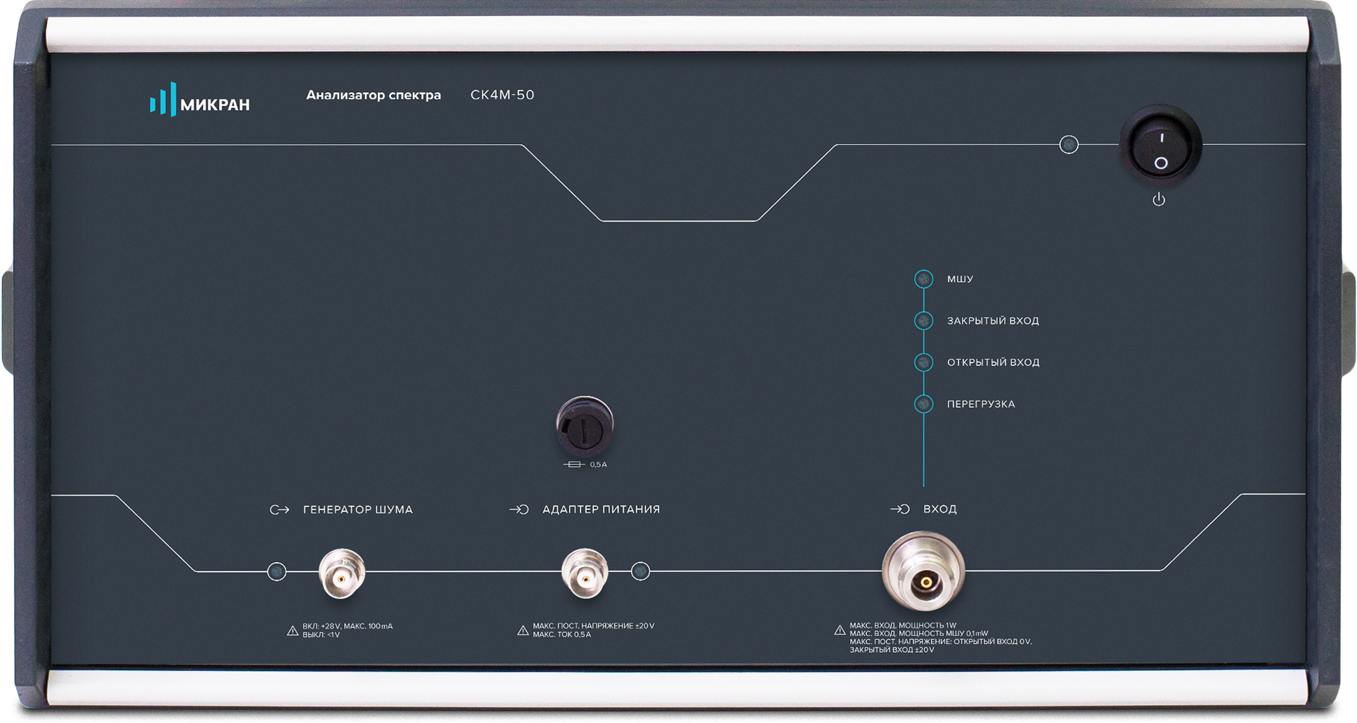
Task: Click the ПЕРЕГРУЗКА indicator LED
Action: (924, 404)
